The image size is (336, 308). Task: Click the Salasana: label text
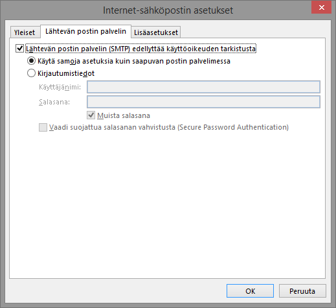[x=54, y=102]
